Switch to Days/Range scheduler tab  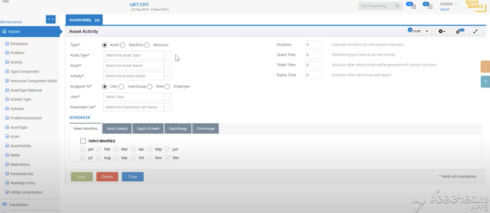(x=178, y=128)
